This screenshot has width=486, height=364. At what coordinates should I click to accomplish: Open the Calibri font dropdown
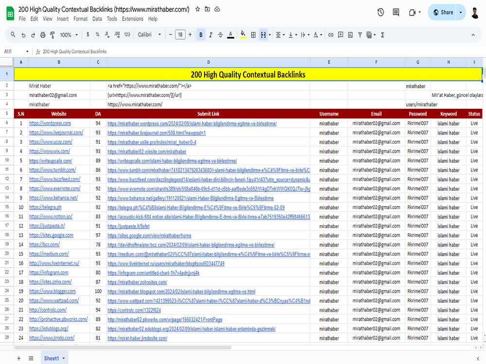(x=149, y=34)
